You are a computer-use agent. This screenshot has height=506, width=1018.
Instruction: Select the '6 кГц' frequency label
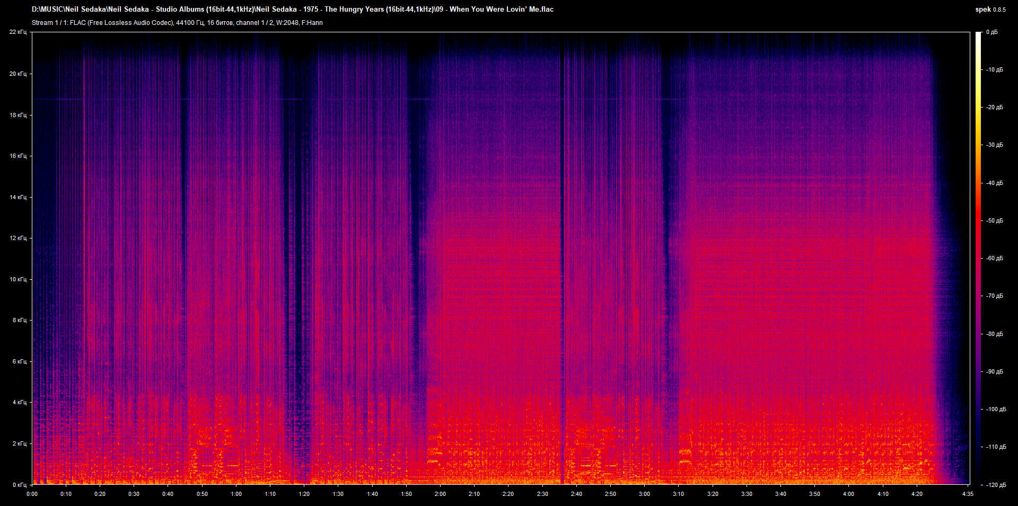20,361
